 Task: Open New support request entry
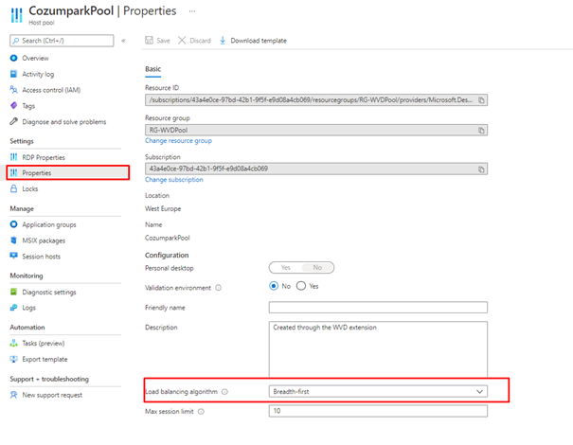52,396
